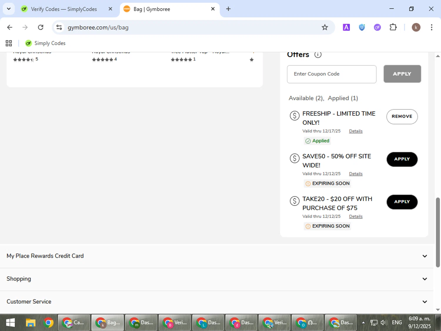Reload the Gymboree bag page
Screen dimensions: 441x331
click(41, 27)
